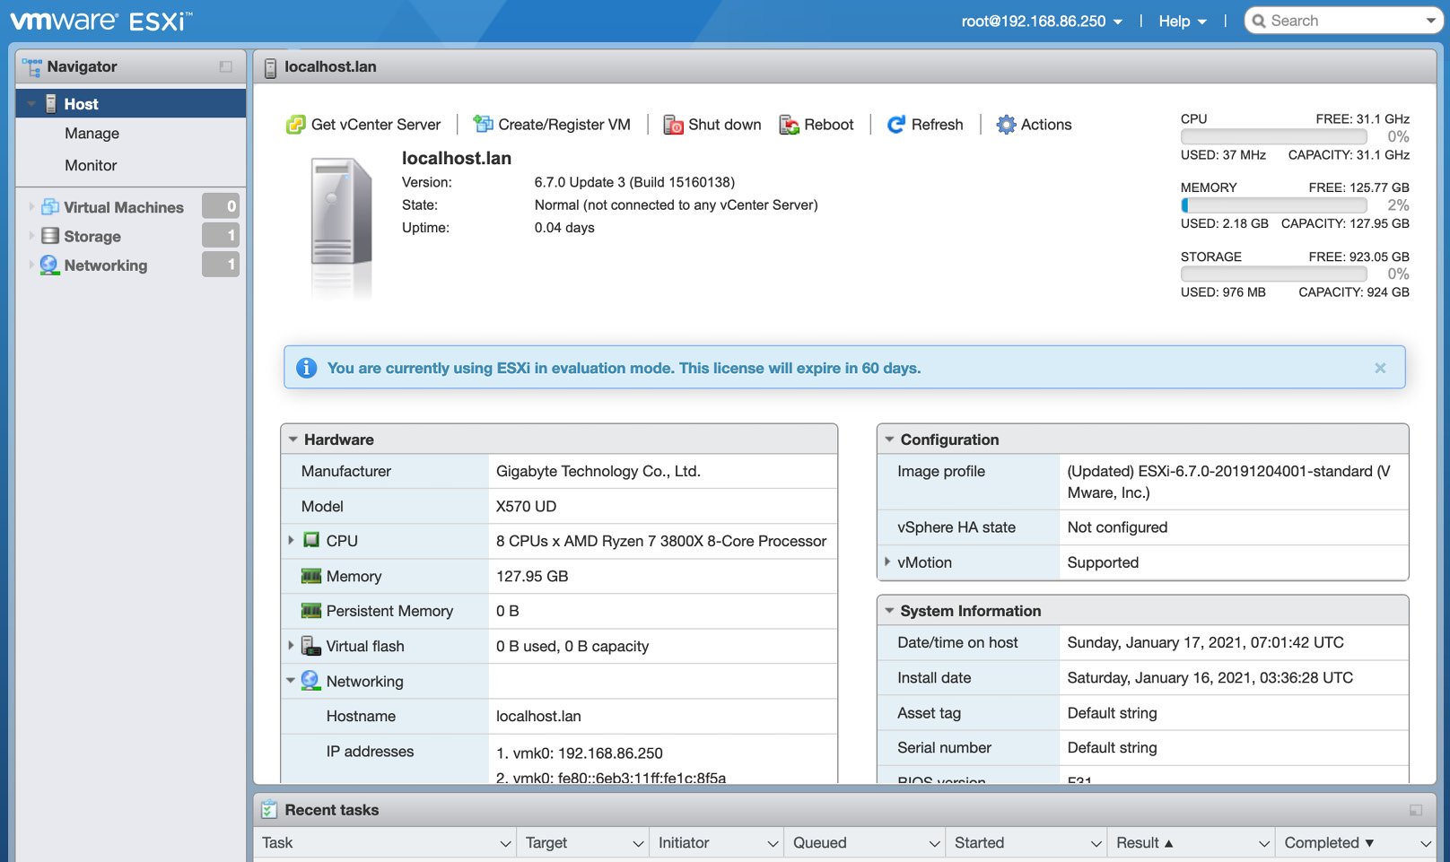Click the Memory usage bar

[1274, 205]
